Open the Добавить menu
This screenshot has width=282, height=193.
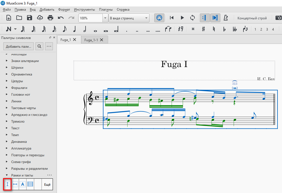(47, 10)
